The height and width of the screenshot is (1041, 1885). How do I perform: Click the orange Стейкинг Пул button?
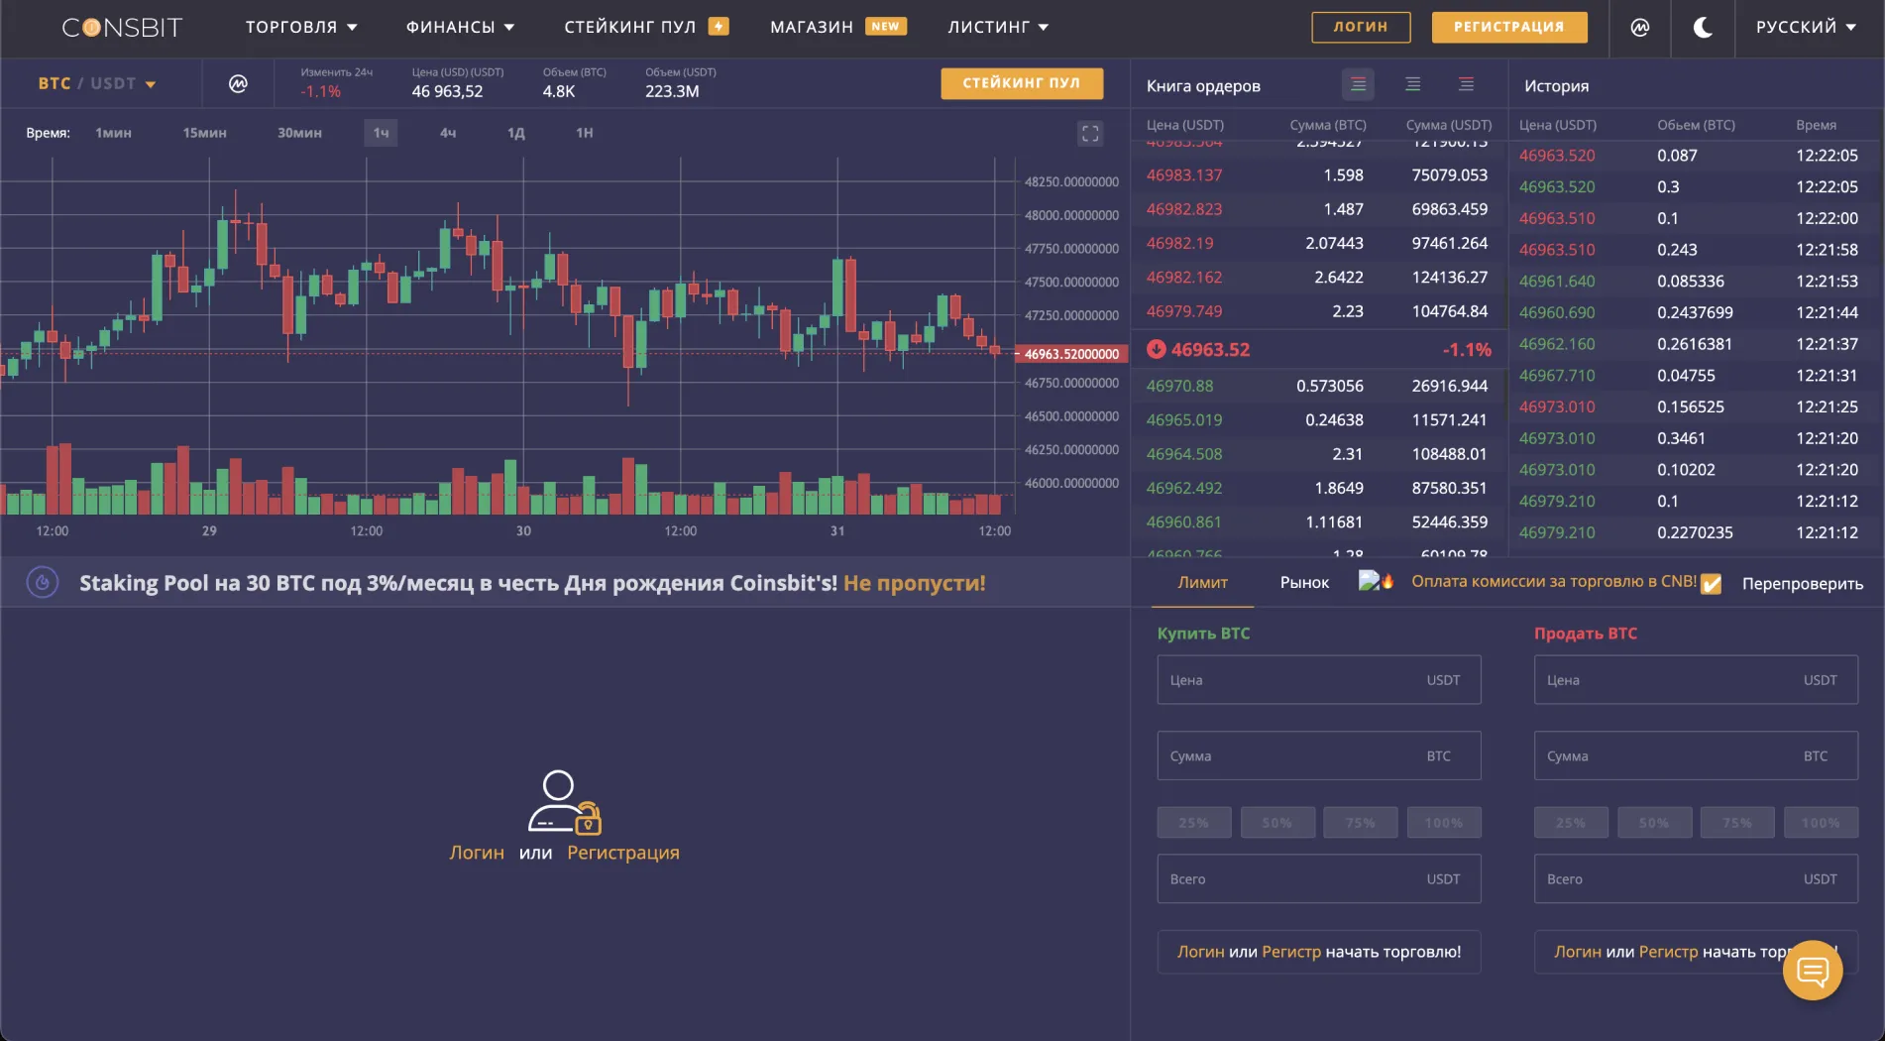click(x=1022, y=83)
